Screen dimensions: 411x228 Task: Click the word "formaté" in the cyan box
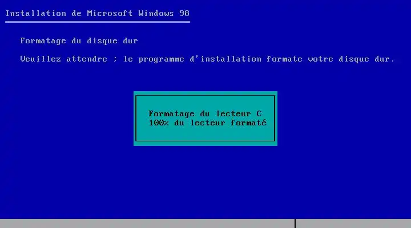pyautogui.click(x=248, y=123)
